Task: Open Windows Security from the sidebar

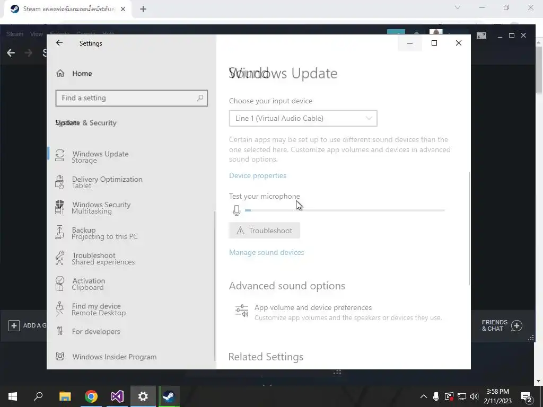Action: click(101, 205)
